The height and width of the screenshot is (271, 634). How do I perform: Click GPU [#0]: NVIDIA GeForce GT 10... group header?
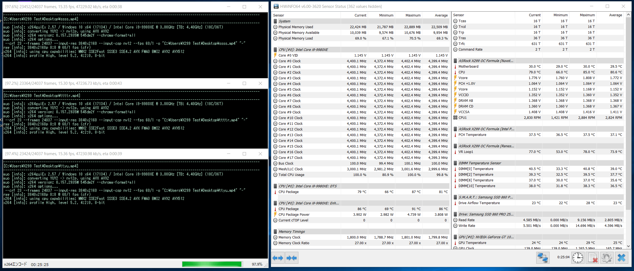[x=538, y=237]
